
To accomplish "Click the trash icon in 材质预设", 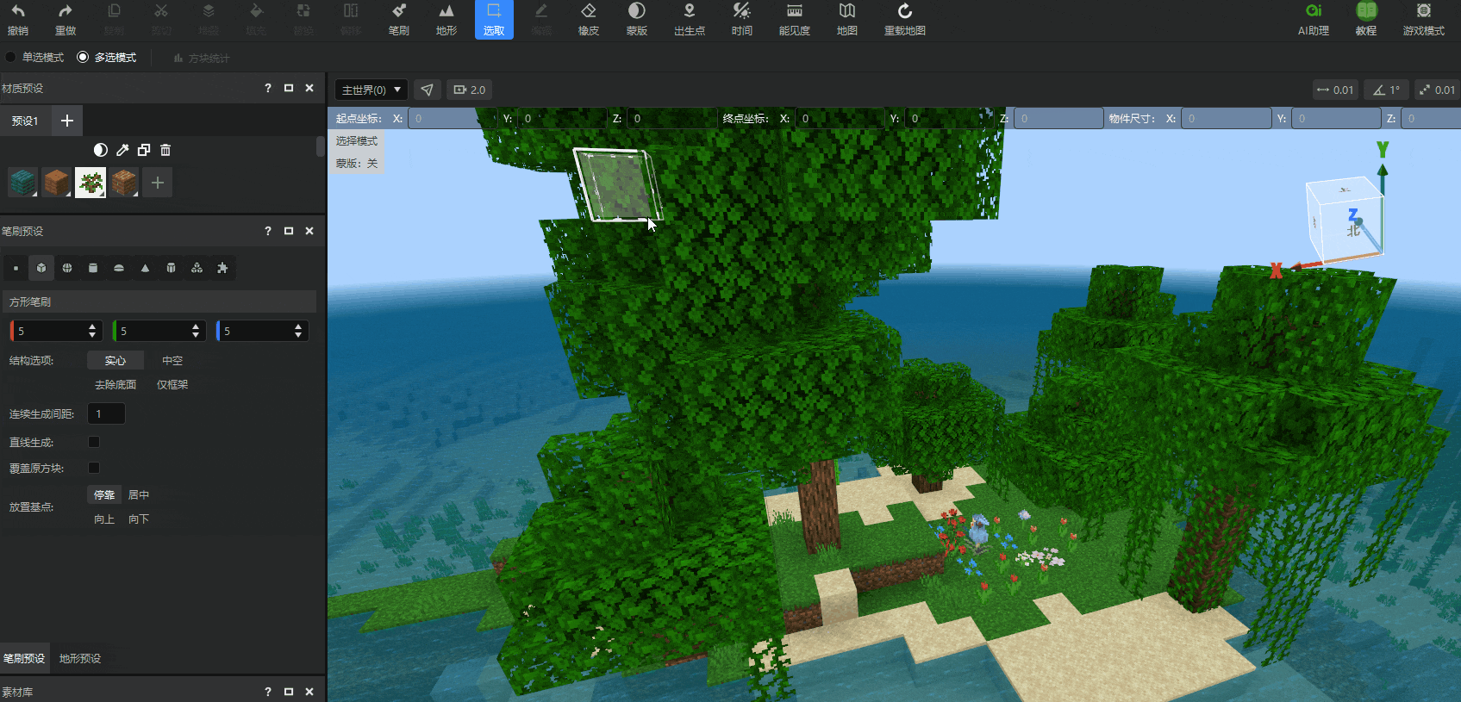I will [165, 150].
